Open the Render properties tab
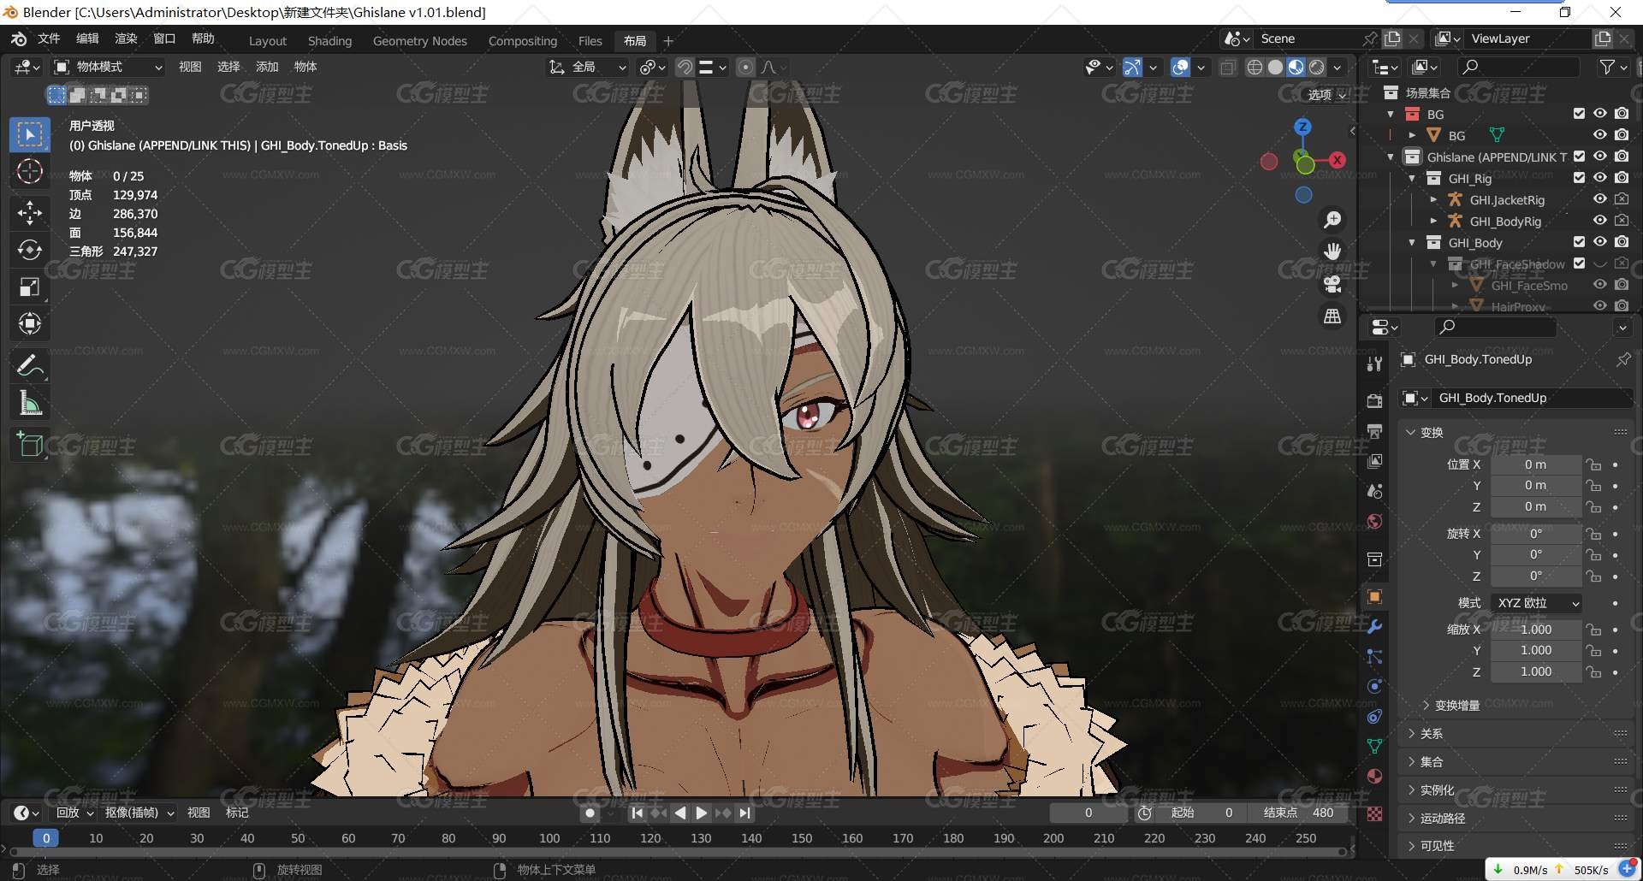 1374,401
